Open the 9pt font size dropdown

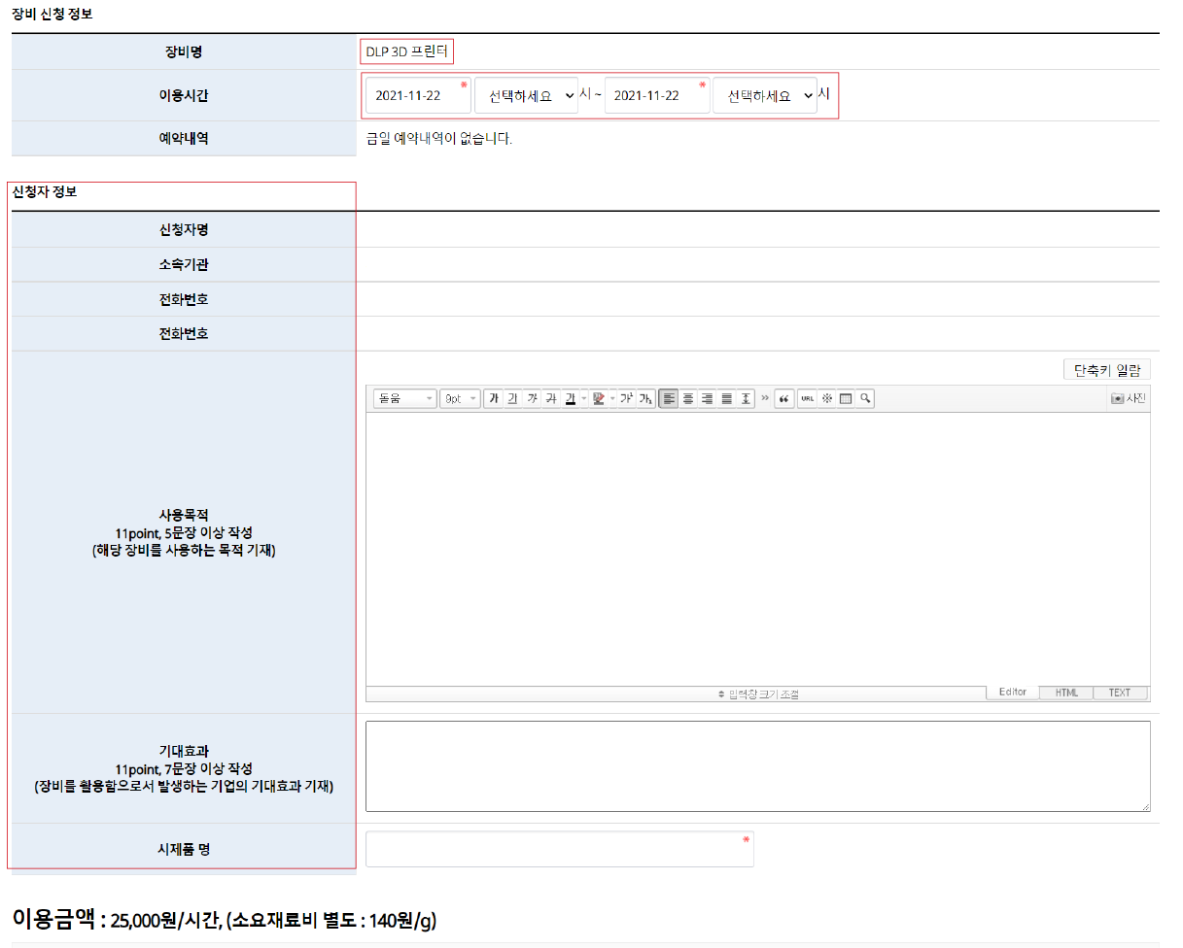tap(460, 398)
